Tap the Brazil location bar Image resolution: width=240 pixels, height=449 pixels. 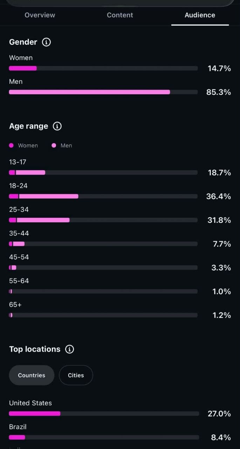pyautogui.click(x=104, y=437)
